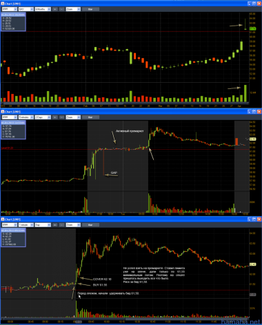Viewport: 262px width, 325px height.
Task: Open the Zoom dropdown in the bottom chart
Action: click(x=73, y=225)
